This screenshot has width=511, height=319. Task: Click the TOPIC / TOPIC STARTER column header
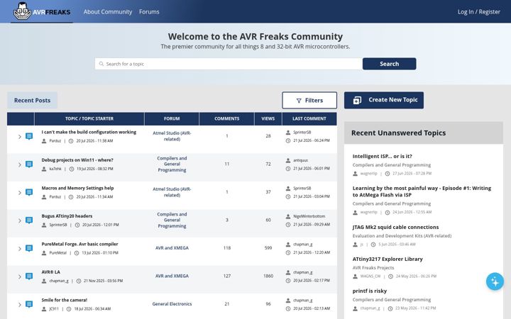point(89,119)
